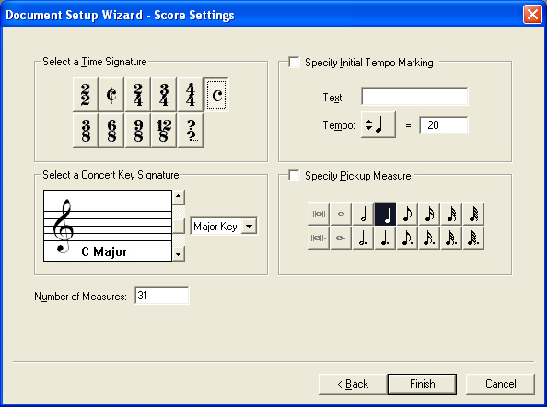Image resolution: width=547 pixels, height=407 pixels.
Task: Pick the 12/8 time signature
Action: (164, 131)
